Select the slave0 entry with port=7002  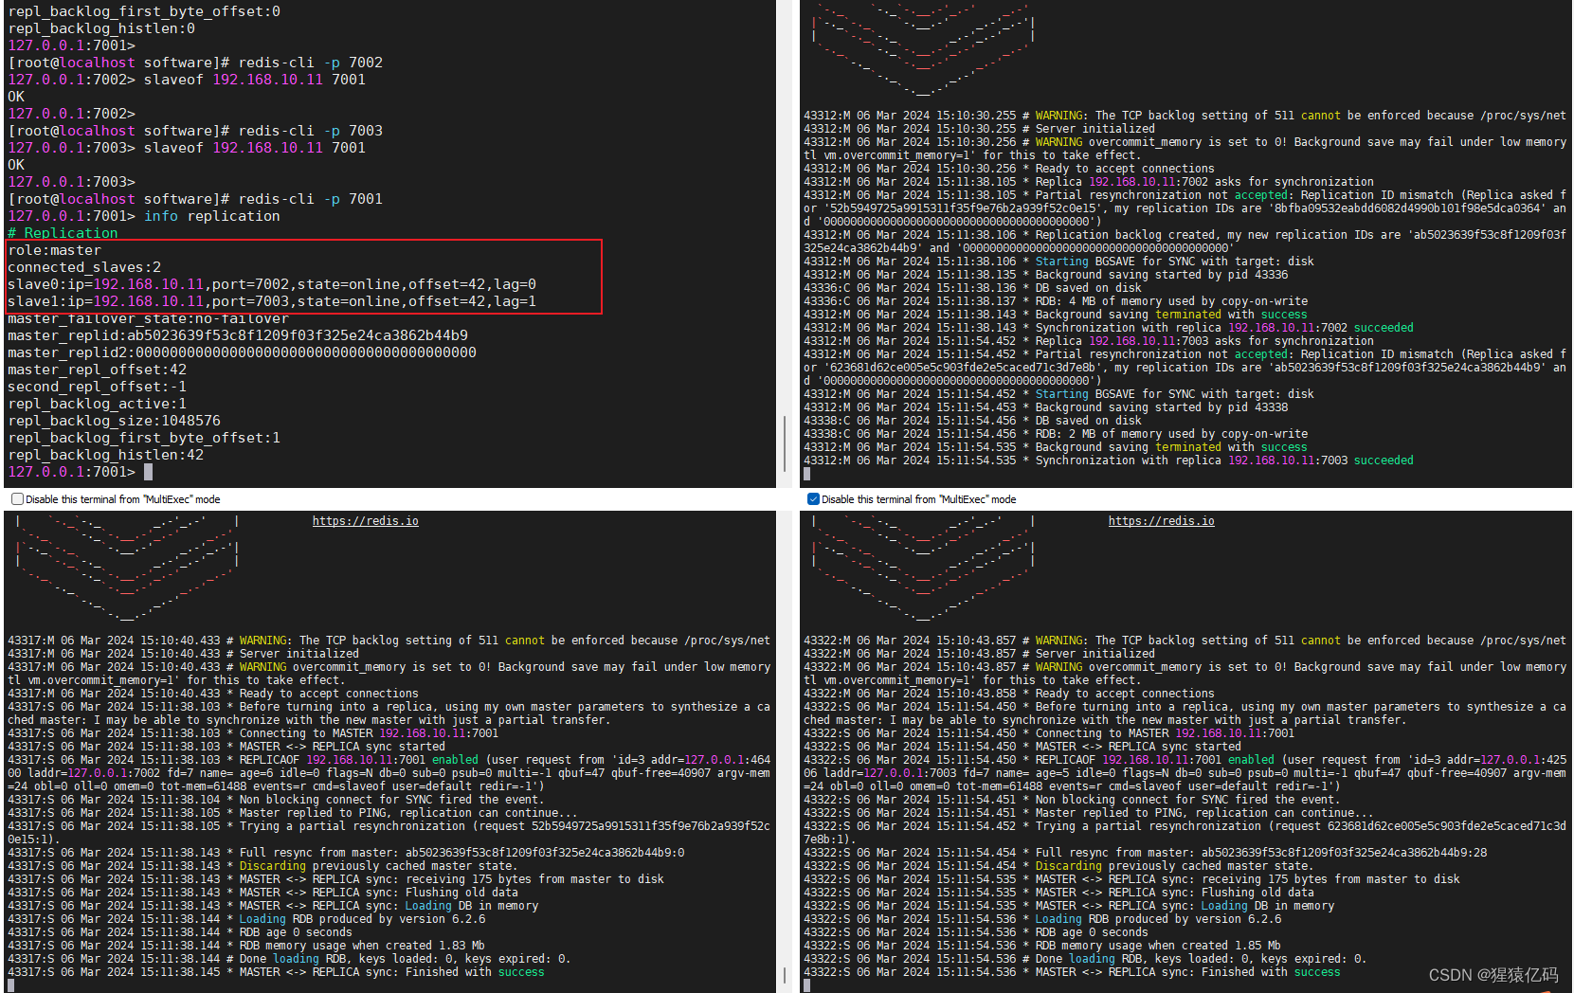[272, 284]
